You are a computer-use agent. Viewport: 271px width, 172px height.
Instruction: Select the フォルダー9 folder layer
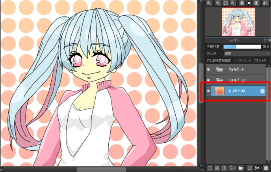click(236, 69)
